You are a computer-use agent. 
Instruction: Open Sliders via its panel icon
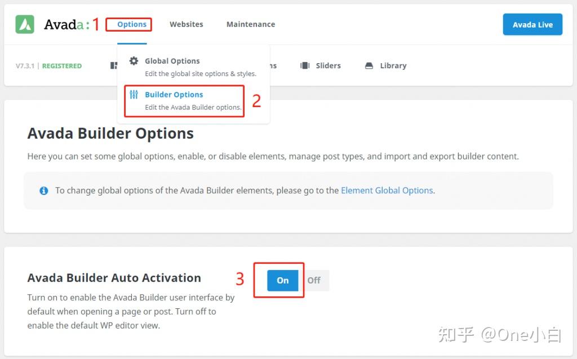(306, 65)
